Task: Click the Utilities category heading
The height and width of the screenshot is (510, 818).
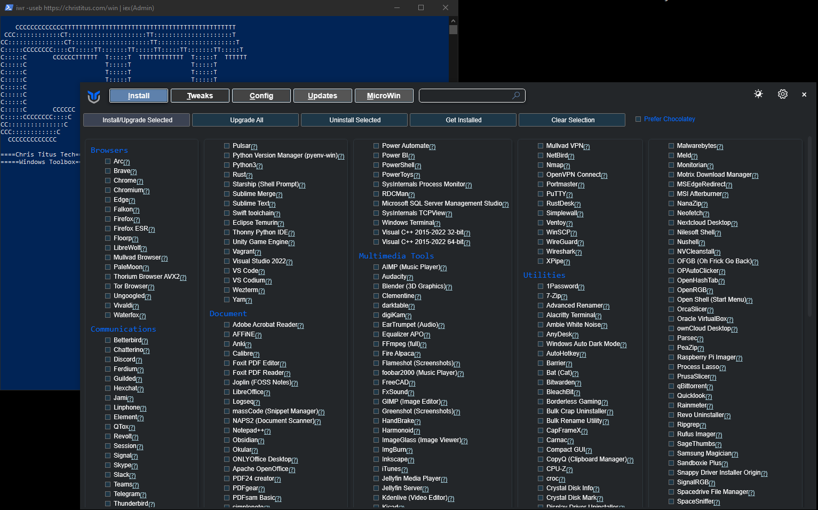Action: pos(544,275)
